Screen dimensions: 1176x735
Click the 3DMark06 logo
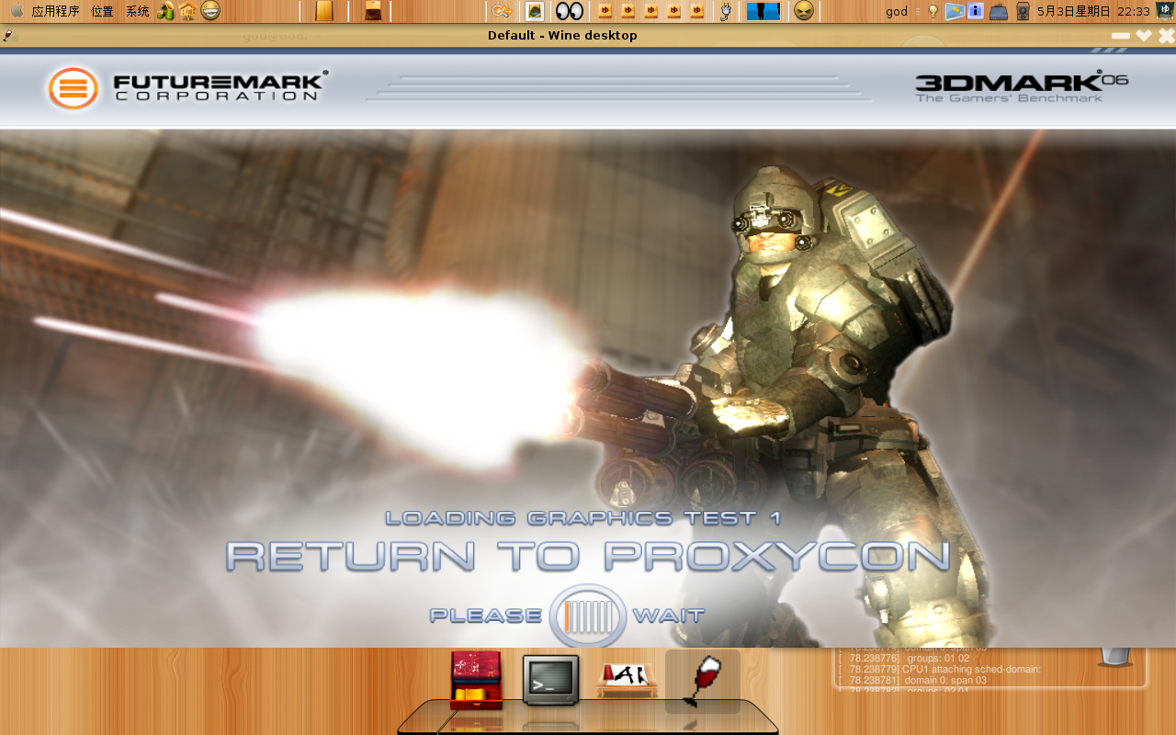(1022, 85)
